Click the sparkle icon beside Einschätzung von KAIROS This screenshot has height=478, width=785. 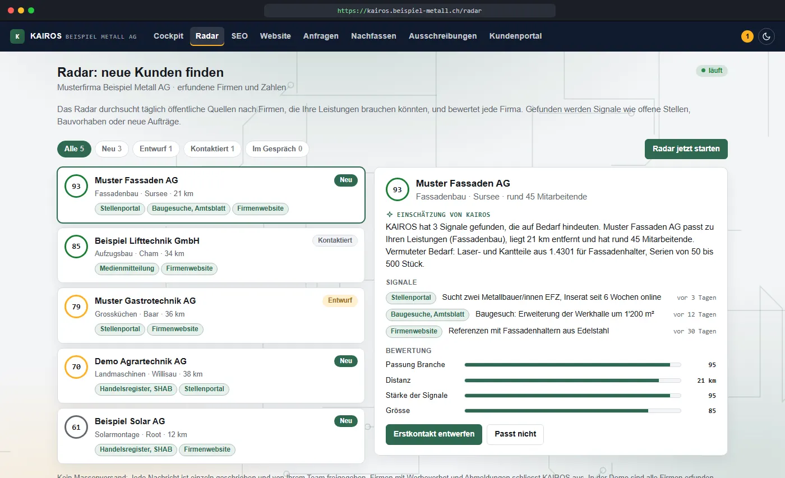(389, 215)
